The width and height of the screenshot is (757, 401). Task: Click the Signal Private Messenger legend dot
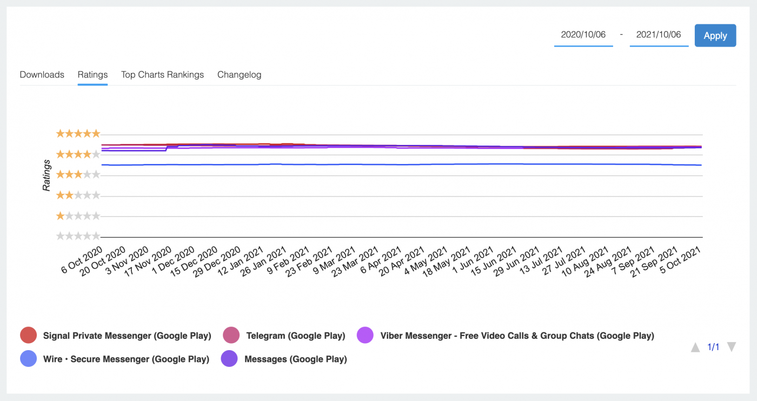[x=28, y=335]
